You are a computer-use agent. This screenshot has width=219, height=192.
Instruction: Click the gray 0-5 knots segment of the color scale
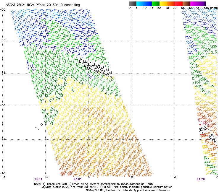(x=133, y=4)
